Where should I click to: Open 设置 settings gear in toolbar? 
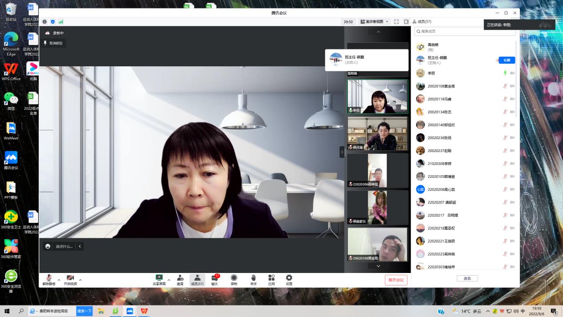(x=289, y=280)
